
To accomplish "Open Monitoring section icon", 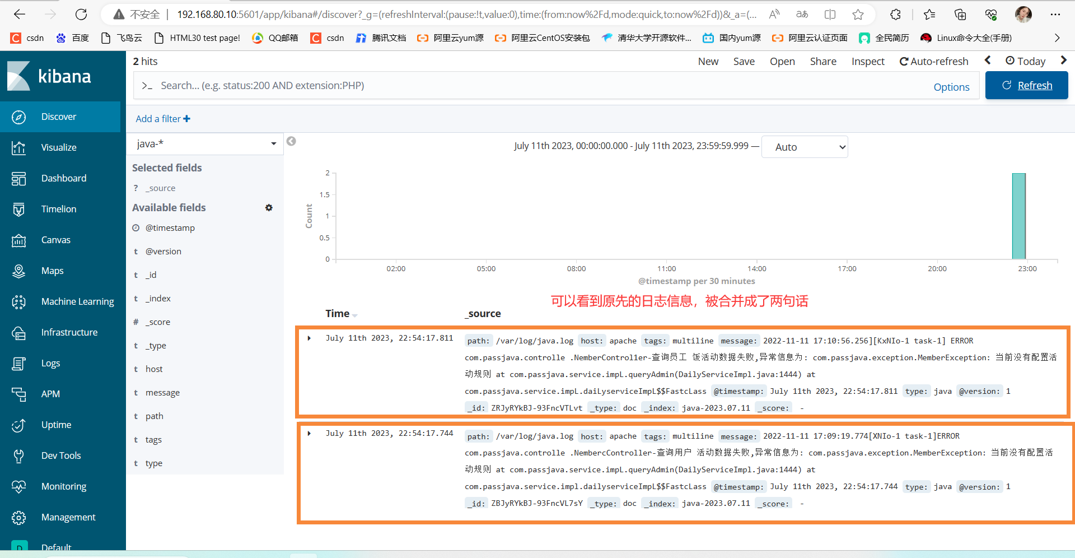I will pos(18,486).
